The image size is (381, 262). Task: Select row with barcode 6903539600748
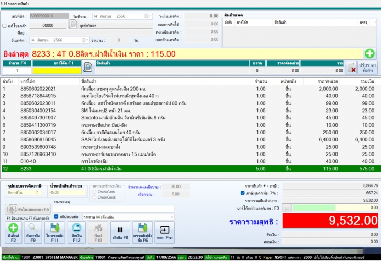(x=189, y=147)
